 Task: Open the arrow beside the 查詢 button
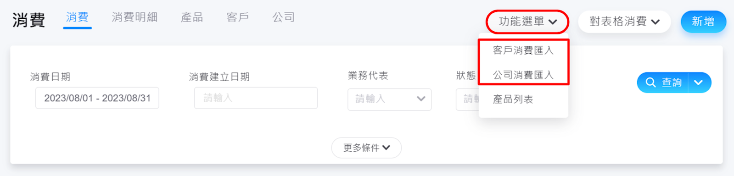[x=699, y=82]
